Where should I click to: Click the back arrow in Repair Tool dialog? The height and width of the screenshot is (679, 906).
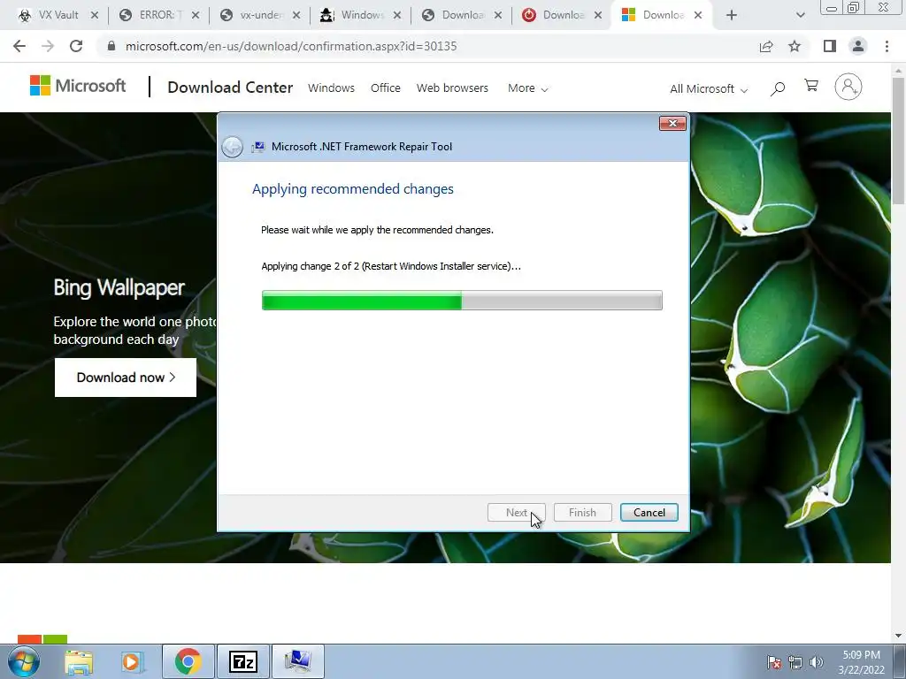(x=233, y=147)
